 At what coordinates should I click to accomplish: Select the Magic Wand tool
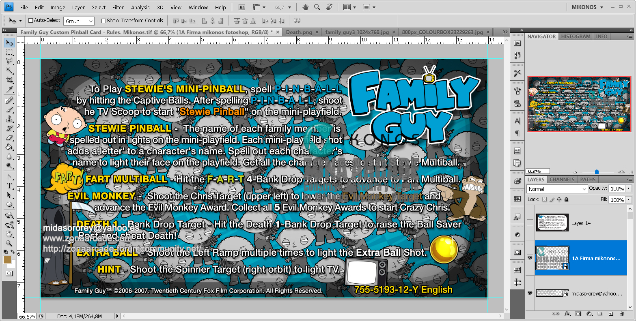point(9,71)
